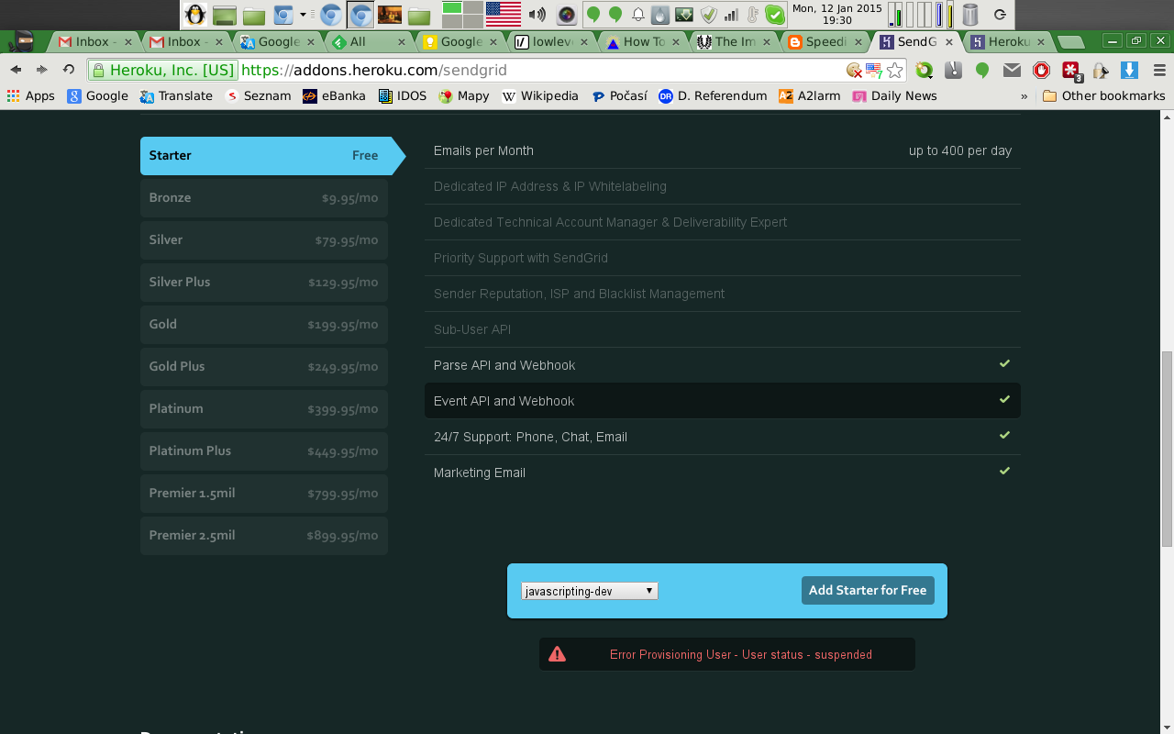Switch to the Google Translate tab
Screen dimensions: 1174x734
coord(278,41)
